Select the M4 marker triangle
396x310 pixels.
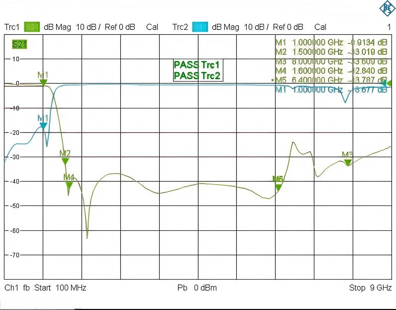[x=69, y=185]
